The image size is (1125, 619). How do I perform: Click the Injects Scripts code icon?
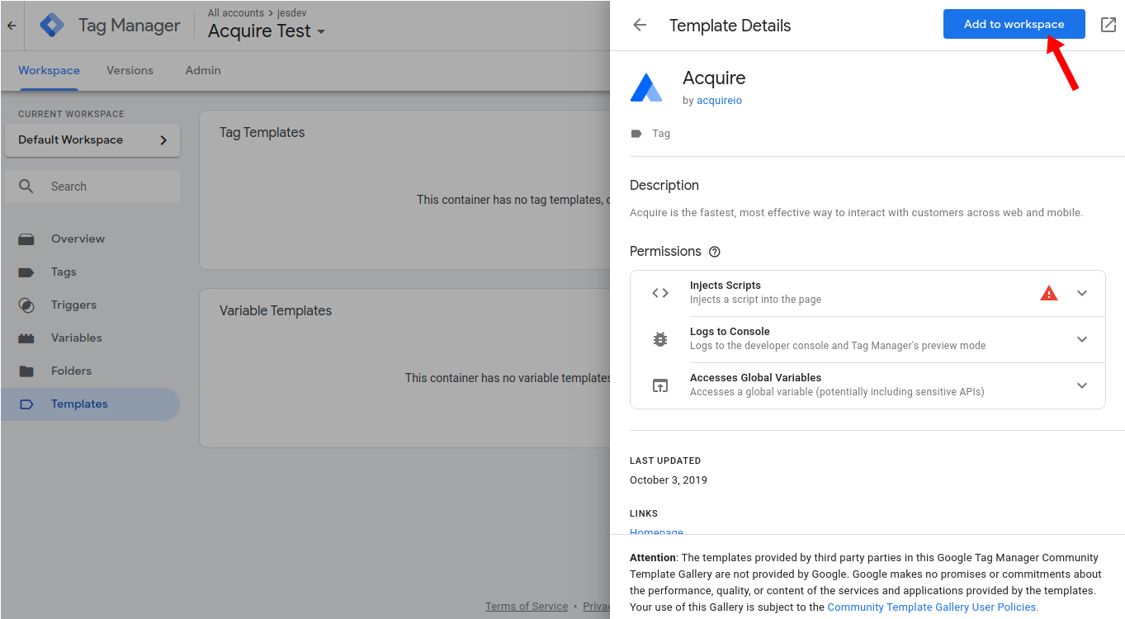coord(659,293)
